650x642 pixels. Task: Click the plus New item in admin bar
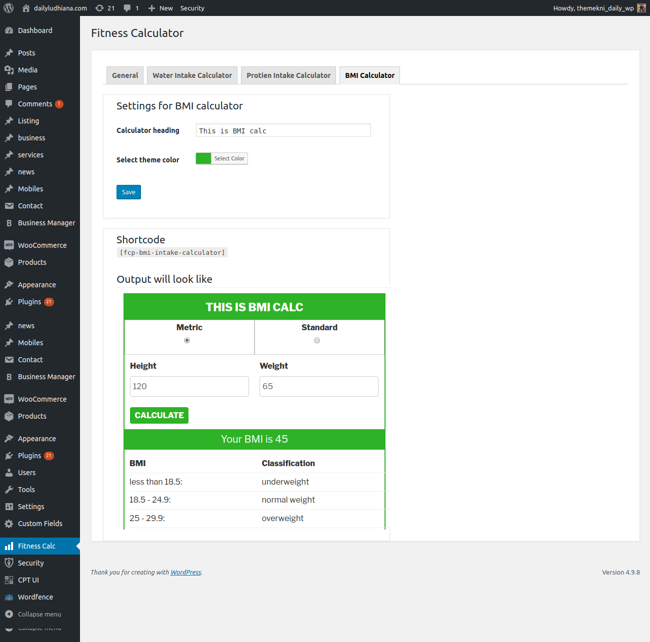point(160,8)
